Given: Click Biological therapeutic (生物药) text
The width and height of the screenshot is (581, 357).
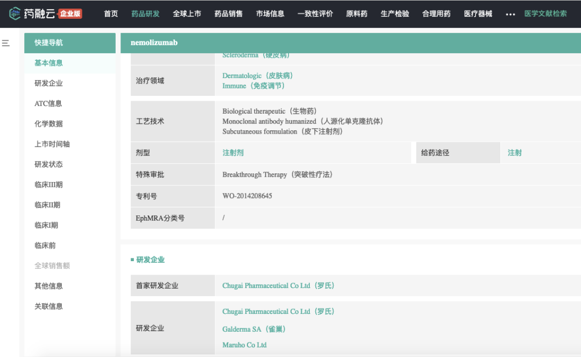Looking at the screenshot, I should point(270,111).
